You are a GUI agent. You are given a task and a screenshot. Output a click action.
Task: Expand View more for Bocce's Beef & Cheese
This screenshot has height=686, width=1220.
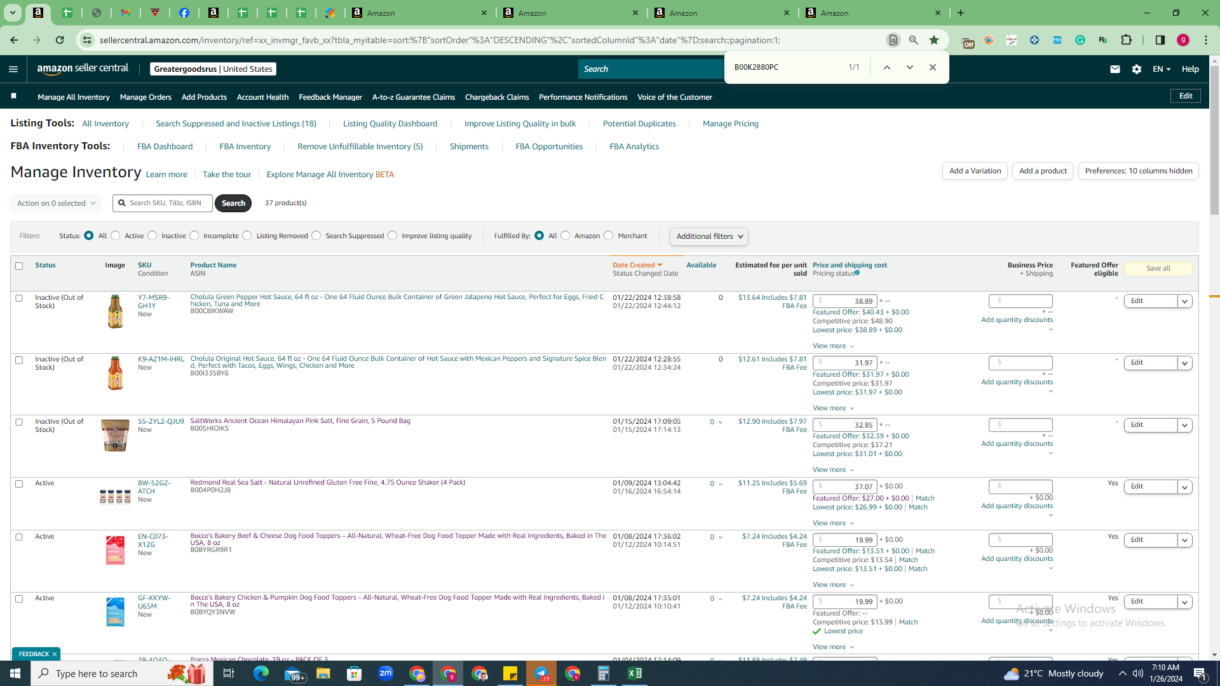click(x=834, y=585)
